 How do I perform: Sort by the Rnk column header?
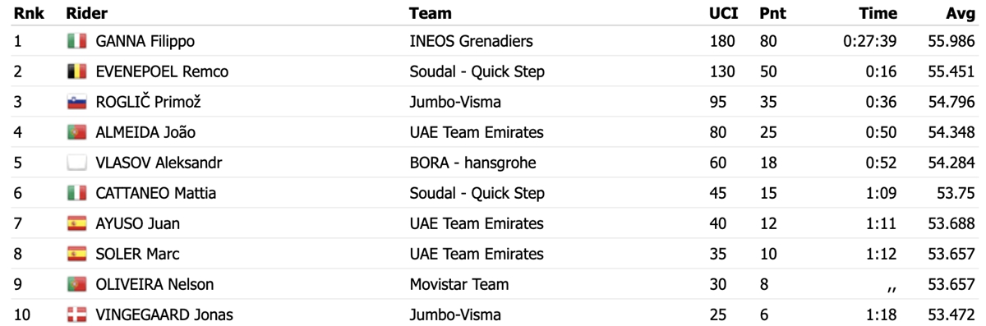pos(28,13)
